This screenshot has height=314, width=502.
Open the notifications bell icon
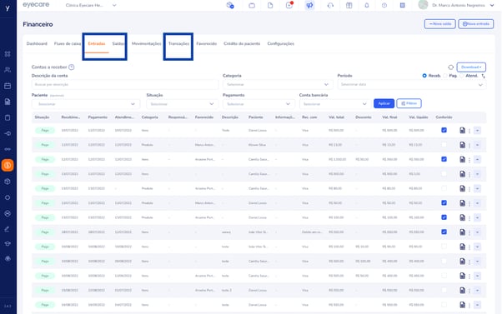367,6
